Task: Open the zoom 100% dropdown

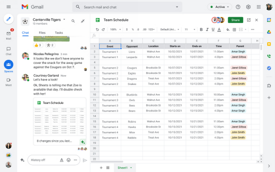Action: [116, 29]
